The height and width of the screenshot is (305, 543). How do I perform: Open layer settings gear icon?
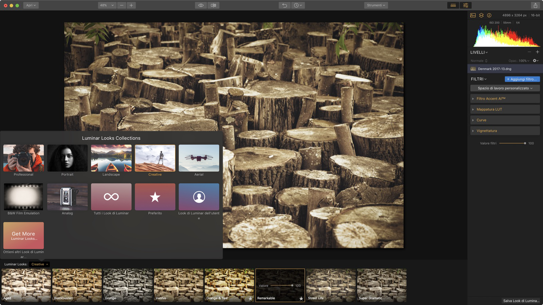point(535,61)
